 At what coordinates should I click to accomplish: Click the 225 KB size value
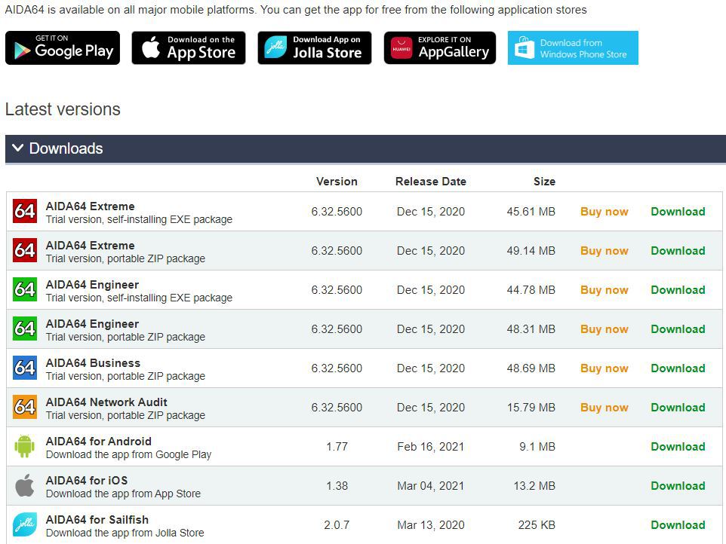coord(537,525)
